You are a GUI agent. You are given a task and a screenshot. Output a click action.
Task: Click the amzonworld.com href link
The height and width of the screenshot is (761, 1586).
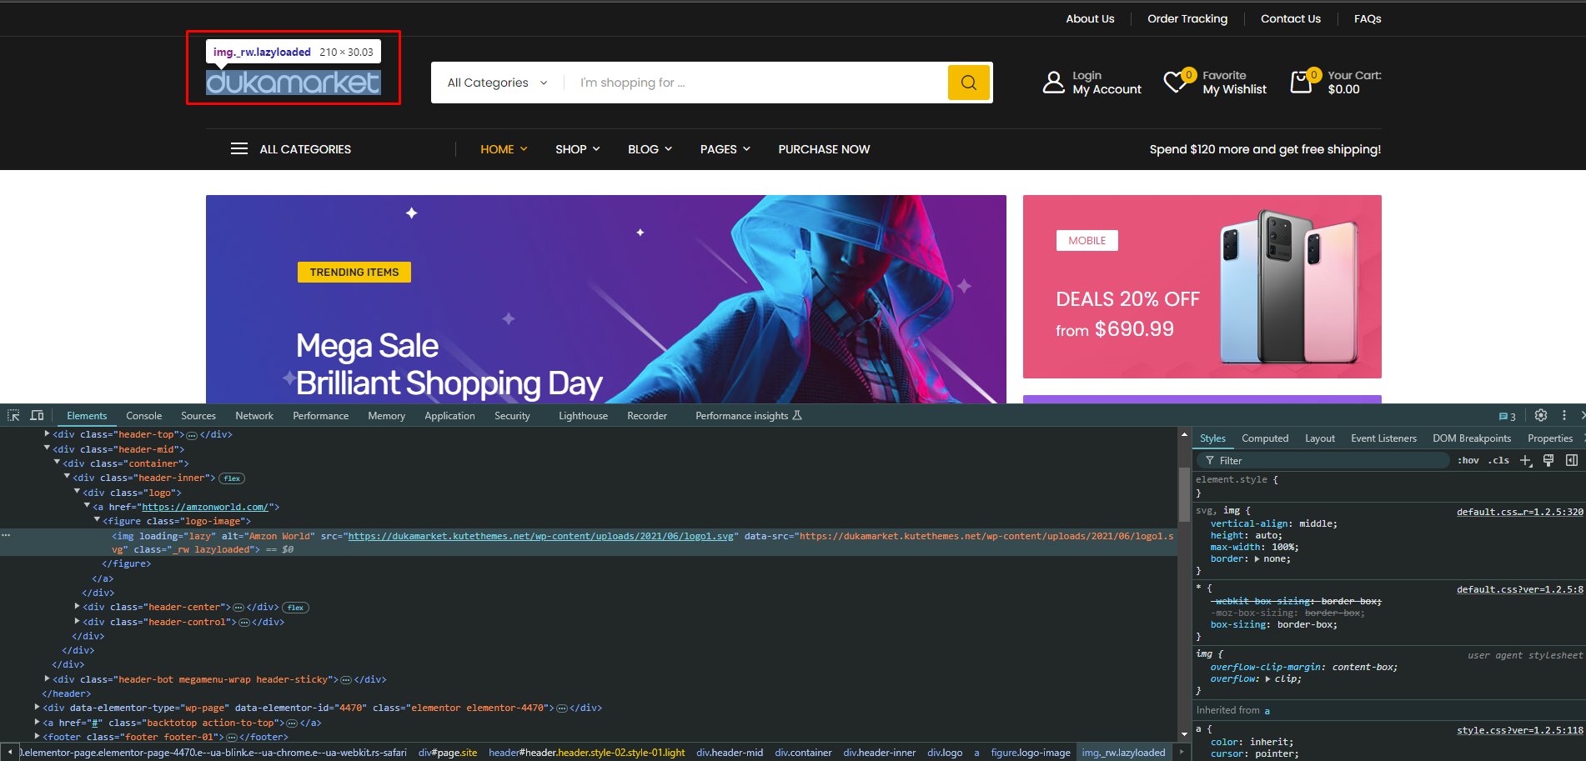pyautogui.click(x=204, y=507)
